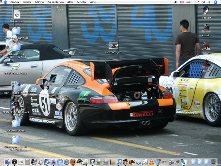The image size is (221, 166).
Task: Select the Anakin 2 volume icon
Action: point(206,64)
